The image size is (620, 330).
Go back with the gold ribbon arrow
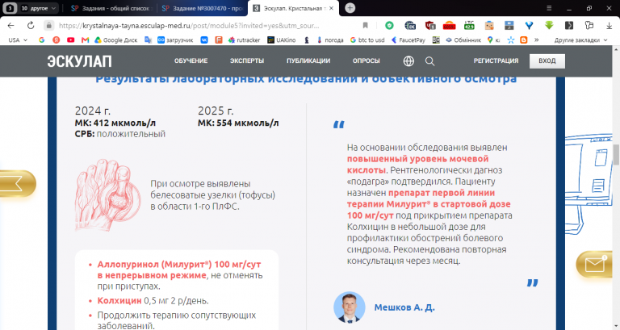click(x=16, y=183)
